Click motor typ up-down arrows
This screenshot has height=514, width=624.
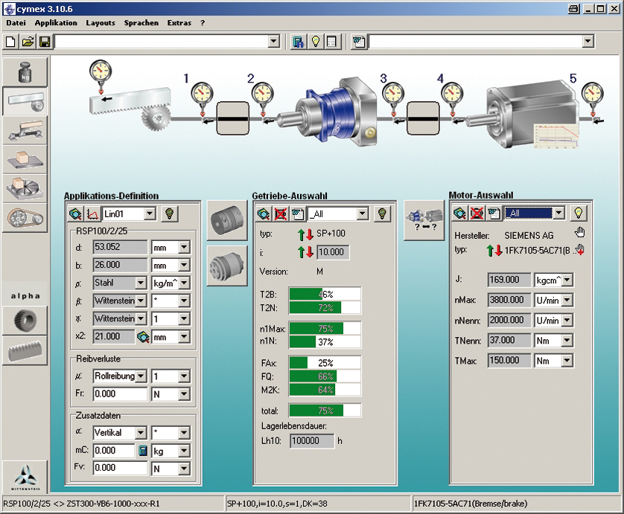pyautogui.click(x=494, y=251)
